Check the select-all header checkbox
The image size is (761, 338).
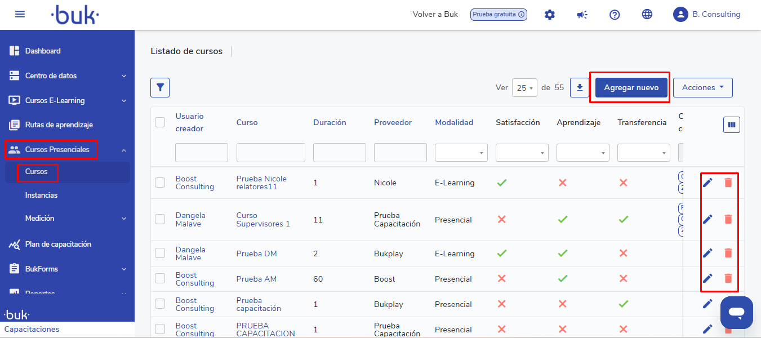(x=160, y=122)
